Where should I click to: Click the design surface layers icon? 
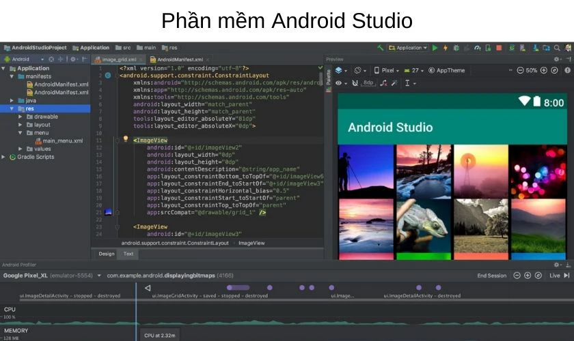click(340, 70)
